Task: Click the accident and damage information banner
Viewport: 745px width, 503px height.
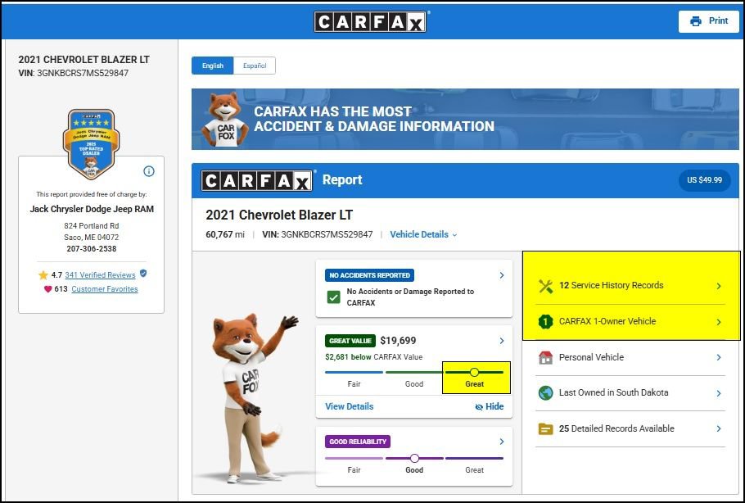Action: point(465,120)
